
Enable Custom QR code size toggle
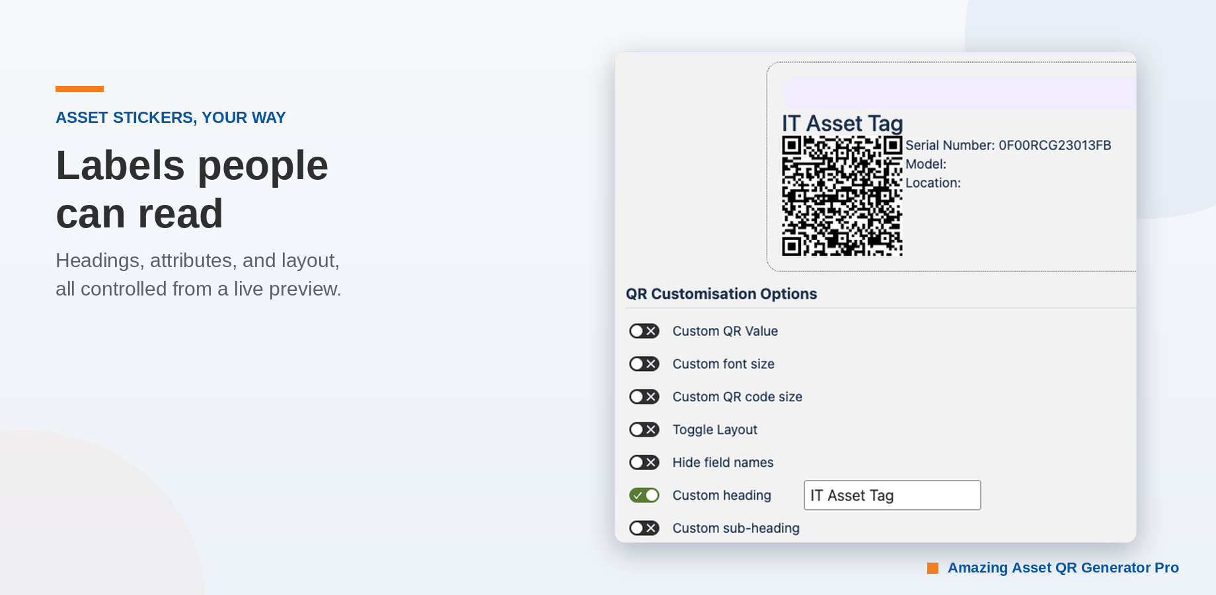coord(644,397)
